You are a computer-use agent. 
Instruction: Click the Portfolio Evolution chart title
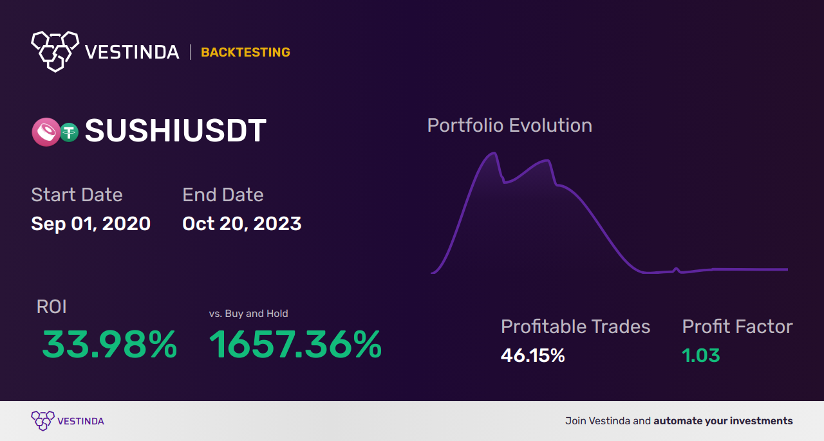point(510,125)
